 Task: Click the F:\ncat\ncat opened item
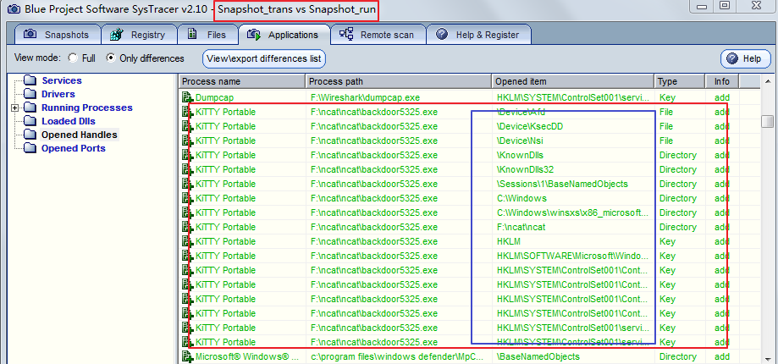[521, 227]
